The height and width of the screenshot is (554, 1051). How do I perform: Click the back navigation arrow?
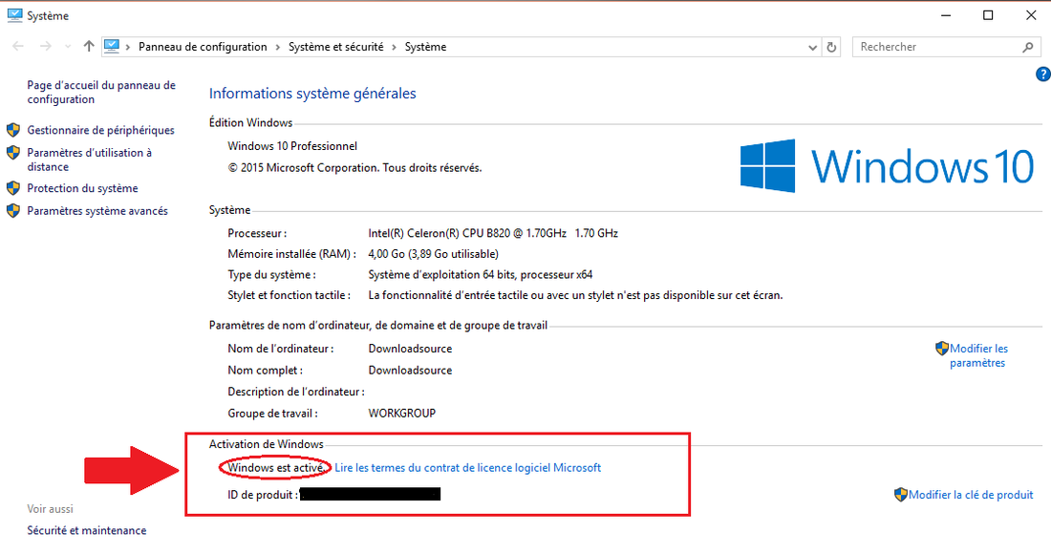(x=18, y=46)
